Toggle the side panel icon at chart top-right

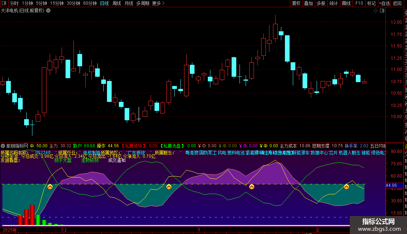click(382, 11)
